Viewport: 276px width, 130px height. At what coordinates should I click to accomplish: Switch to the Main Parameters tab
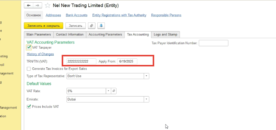point(39,35)
